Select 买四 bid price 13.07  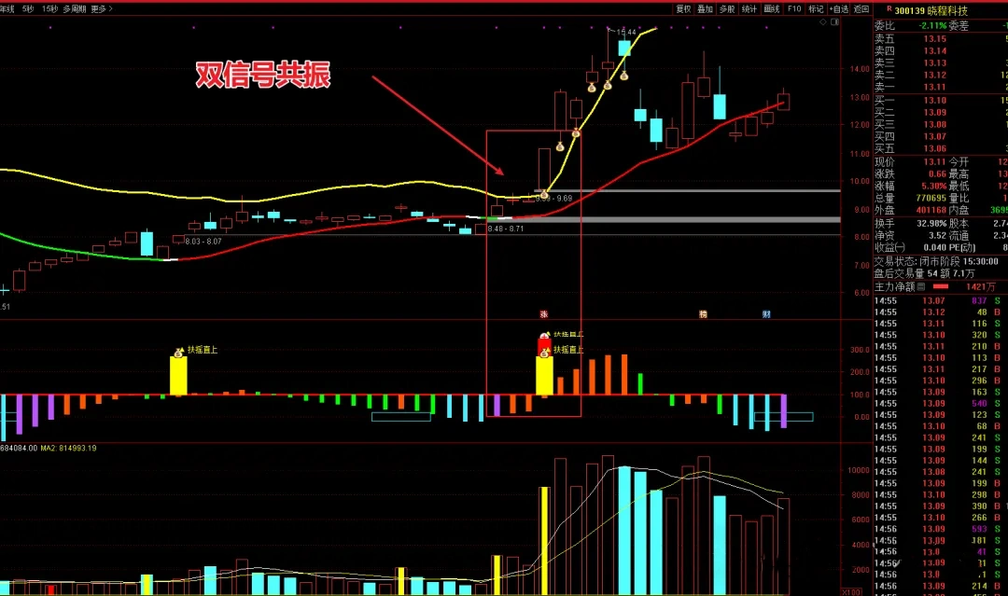tap(934, 136)
